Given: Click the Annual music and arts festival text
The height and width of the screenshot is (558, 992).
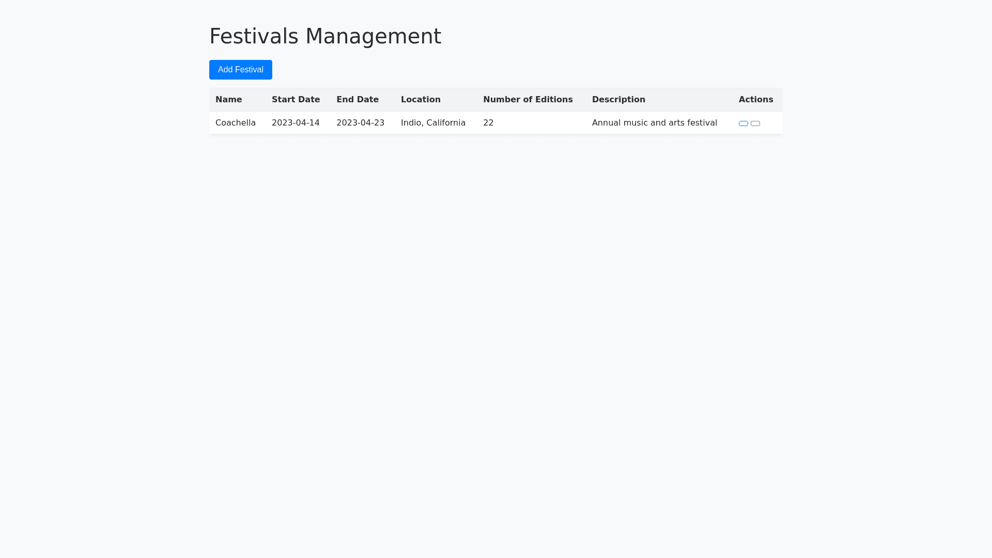Looking at the screenshot, I should coord(654,123).
